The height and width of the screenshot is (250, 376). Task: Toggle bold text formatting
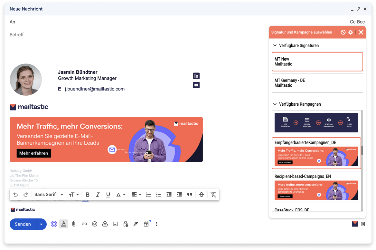(x=87, y=195)
